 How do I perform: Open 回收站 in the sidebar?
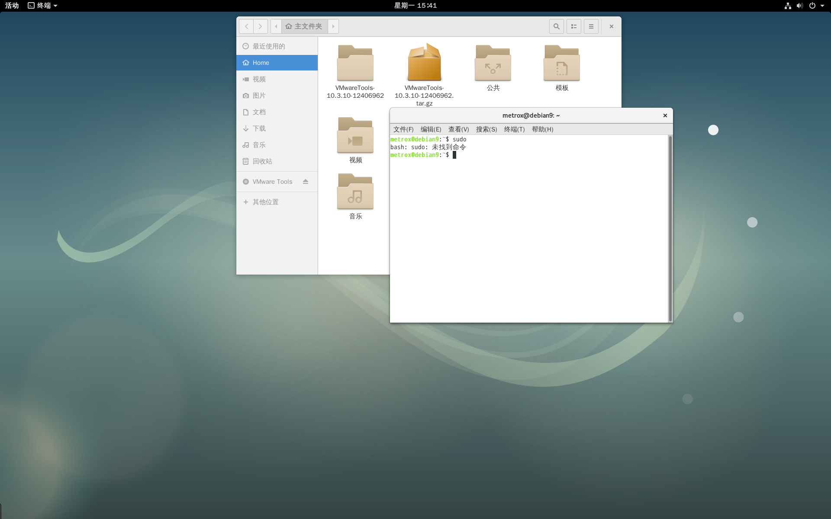tap(277, 161)
